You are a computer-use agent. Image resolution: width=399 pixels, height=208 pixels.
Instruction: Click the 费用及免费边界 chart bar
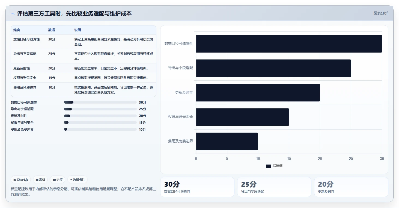coord(227,141)
